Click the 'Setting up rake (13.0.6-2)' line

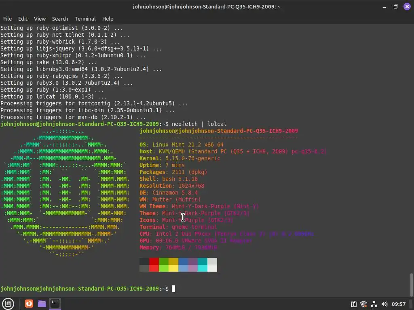(49, 62)
